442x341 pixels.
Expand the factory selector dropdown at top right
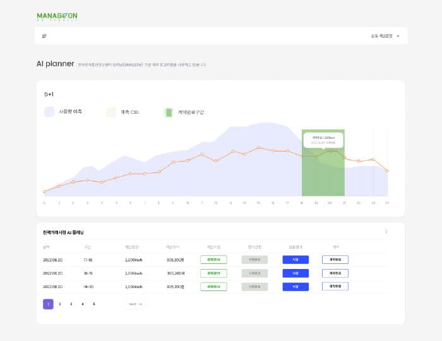tap(385, 36)
